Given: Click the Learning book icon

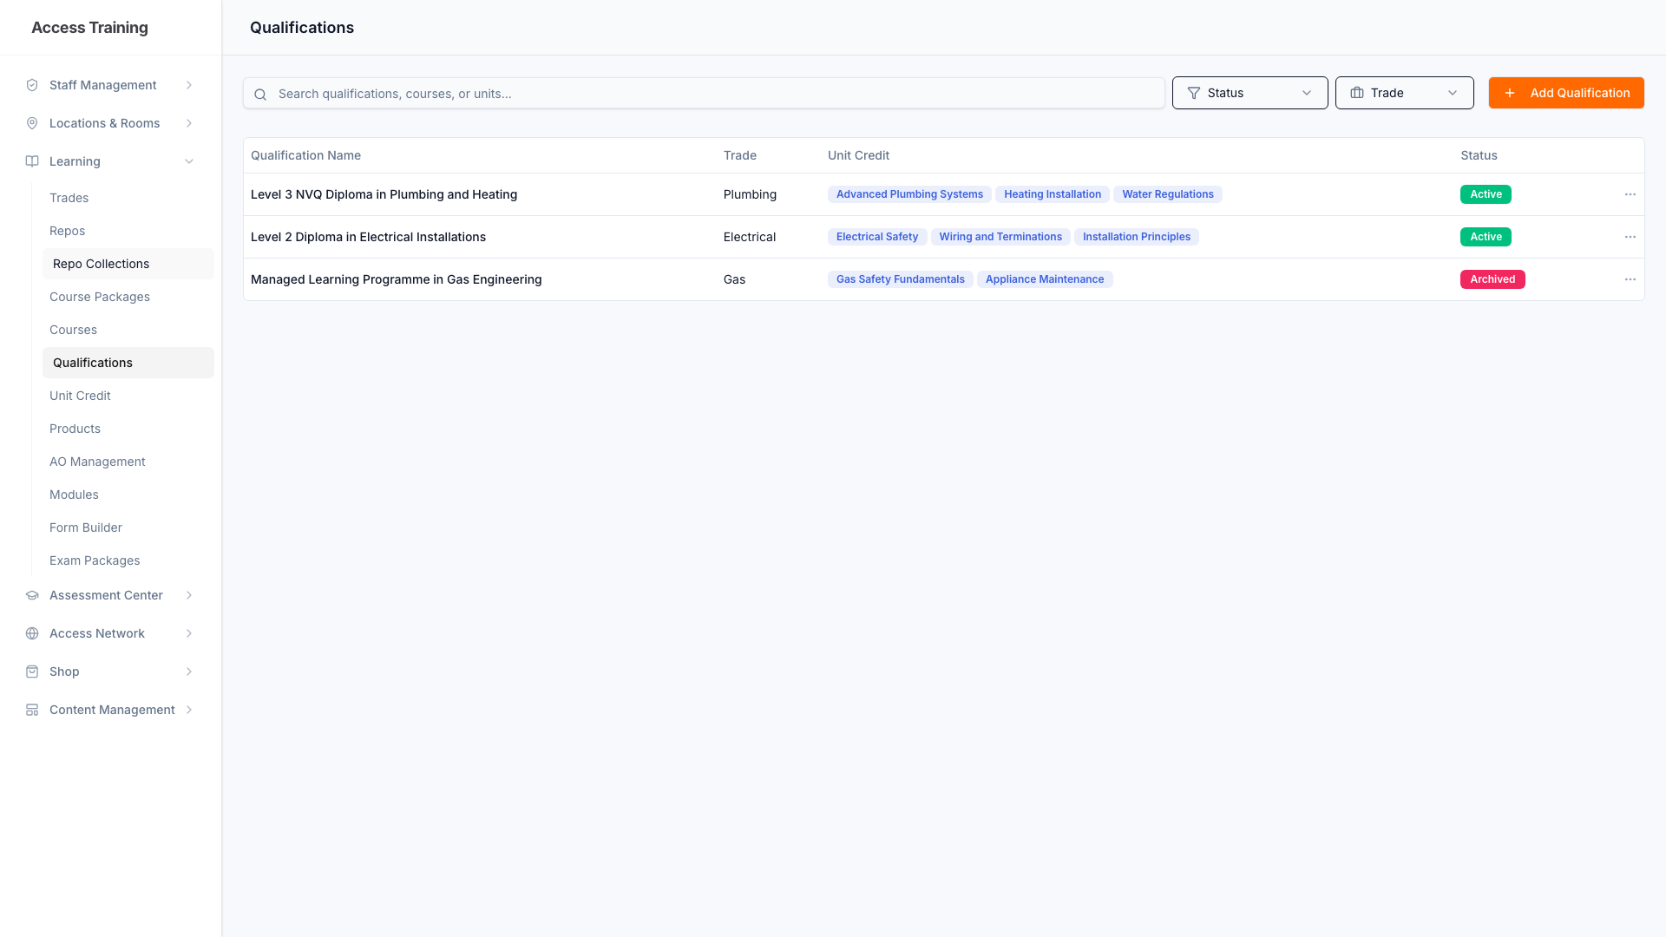Looking at the screenshot, I should coord(32,161).
